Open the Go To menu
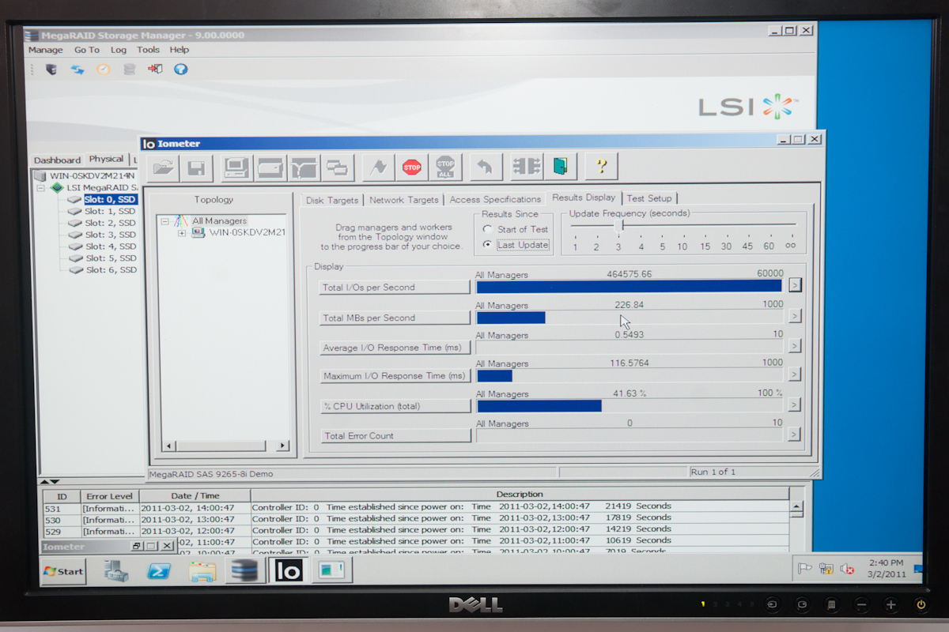 87,50
